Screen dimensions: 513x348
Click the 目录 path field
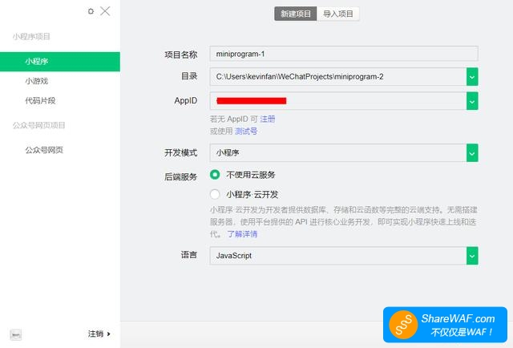tap(338, 77)
